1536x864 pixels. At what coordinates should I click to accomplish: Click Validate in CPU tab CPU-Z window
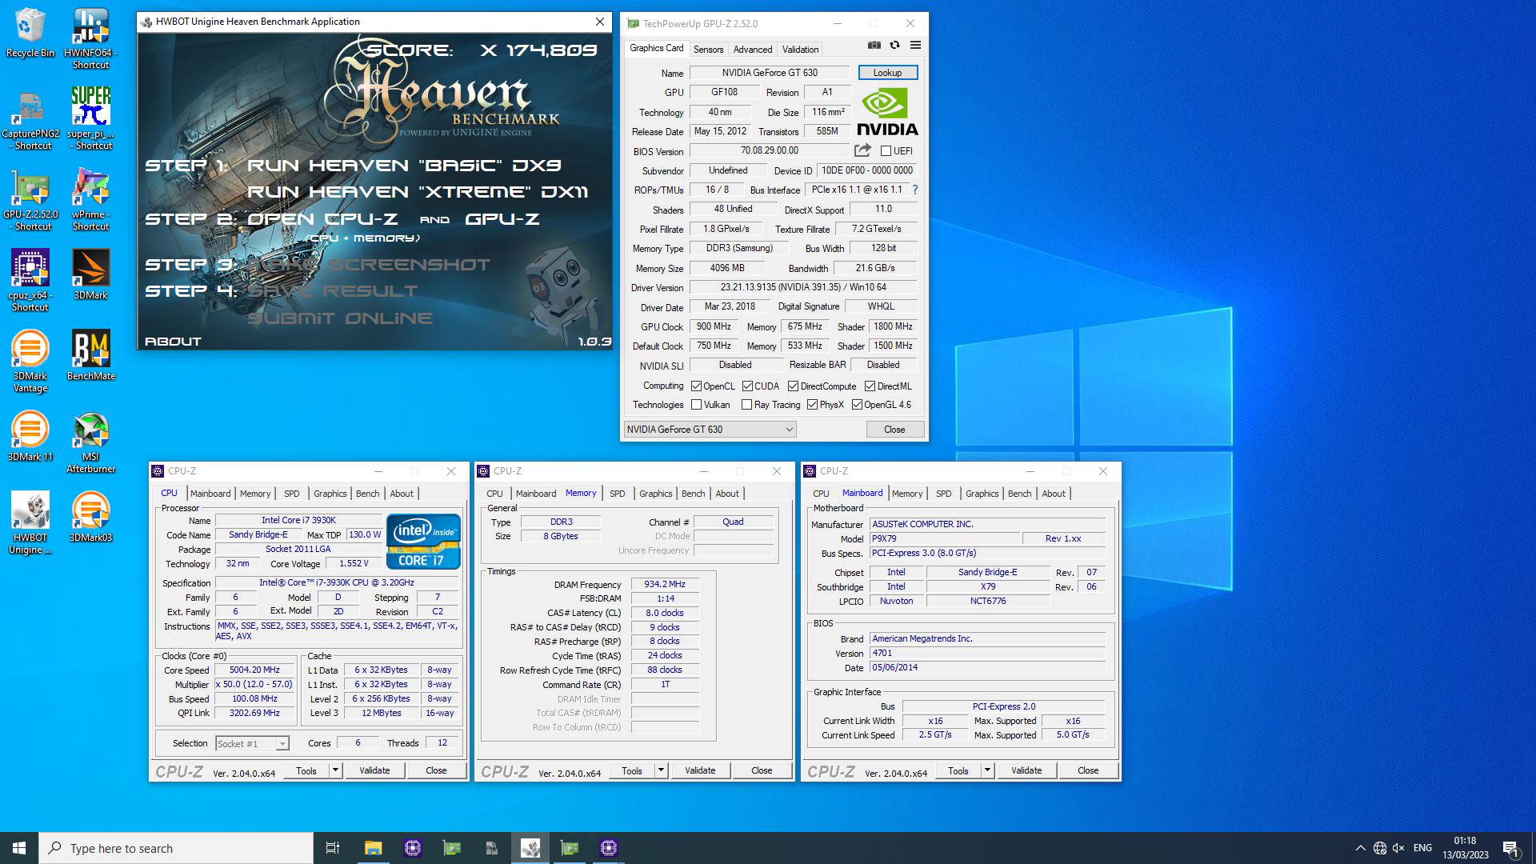pyautogui.click(x=374, y=770)
